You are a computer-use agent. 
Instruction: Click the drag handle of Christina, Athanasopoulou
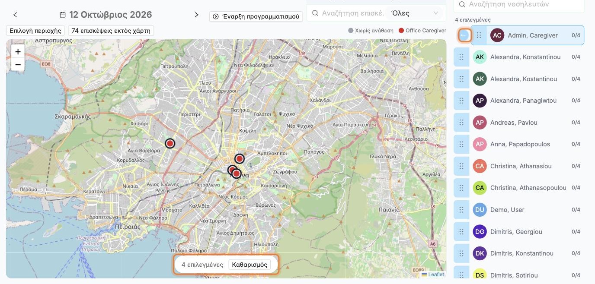coord(461,188)
